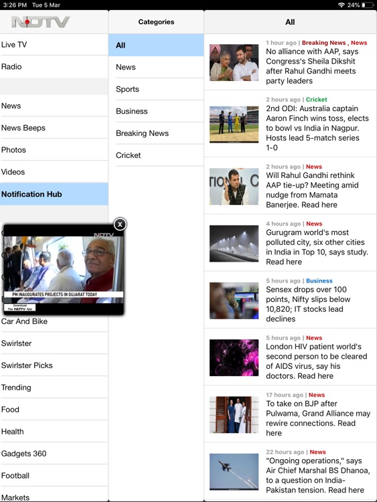Open Markets section in sidebar
This screenshot has width=377, height=502.
54,495
